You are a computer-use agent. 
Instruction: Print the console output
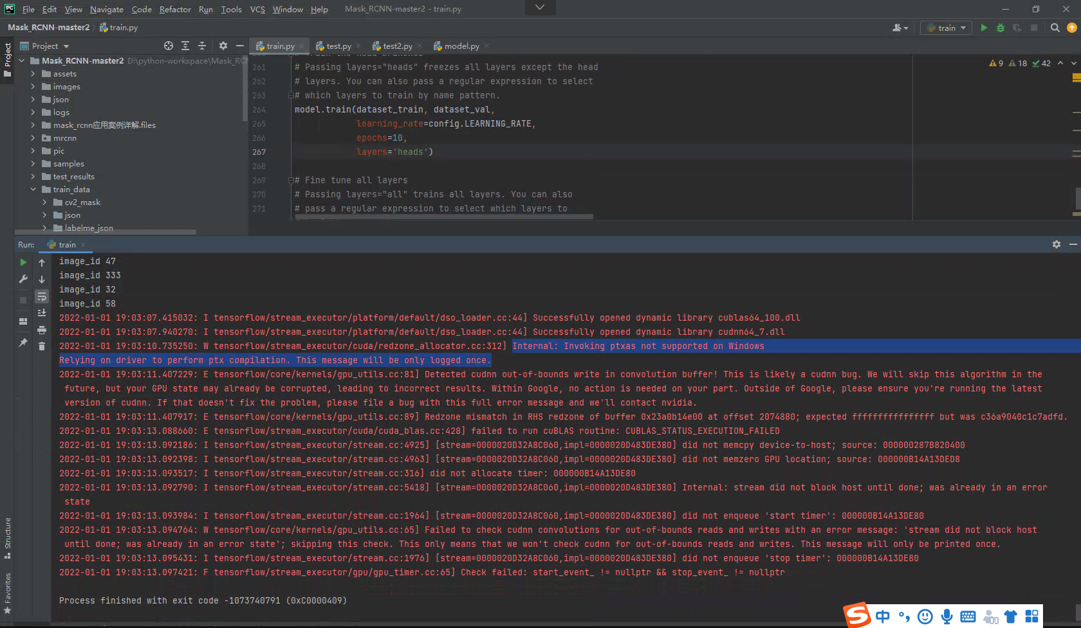coord(42,330)
